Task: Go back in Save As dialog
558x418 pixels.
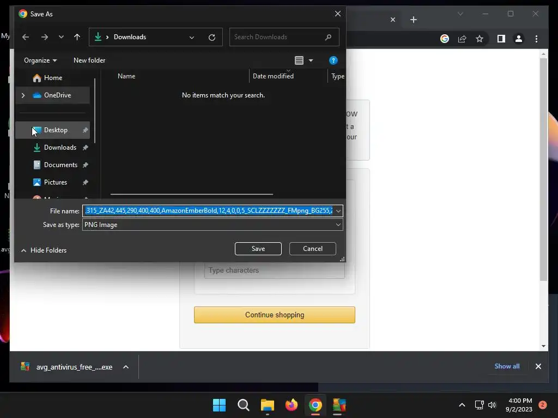Action: (x=26, y=37)
